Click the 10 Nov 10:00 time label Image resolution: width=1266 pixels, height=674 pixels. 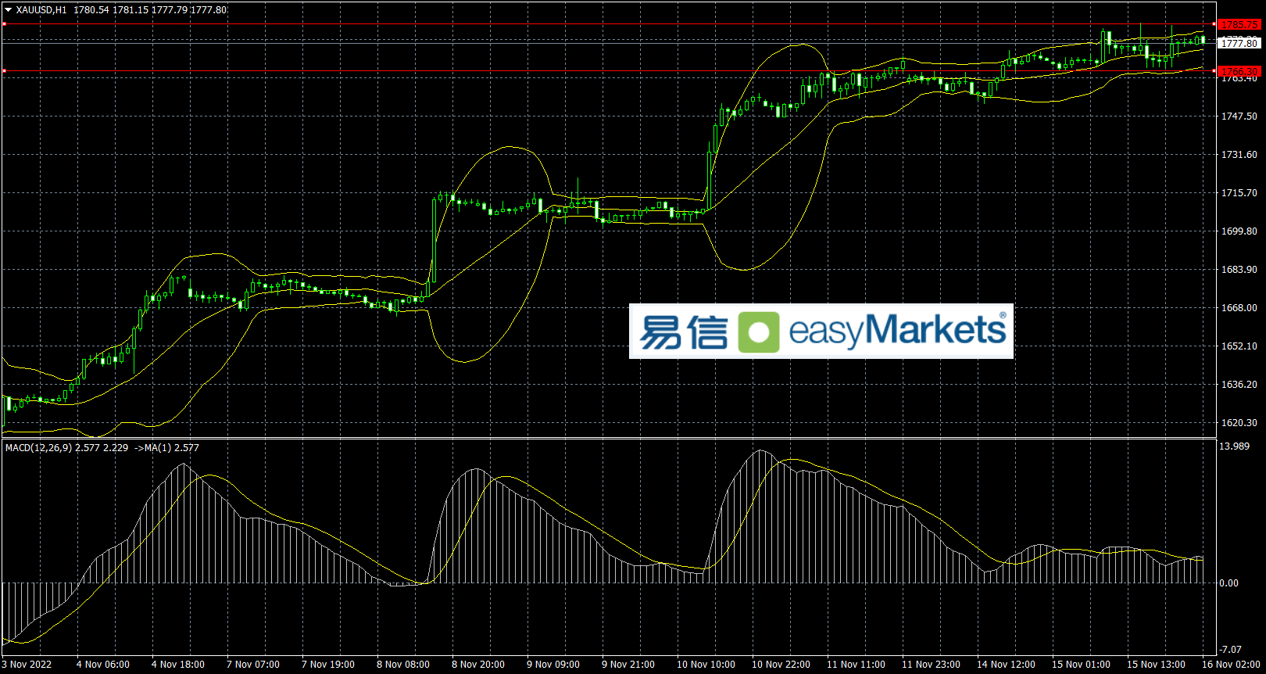click(x=706, y=665)
